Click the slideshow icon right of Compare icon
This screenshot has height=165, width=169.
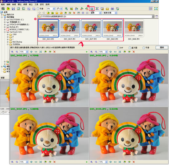(x=97, y=9)
